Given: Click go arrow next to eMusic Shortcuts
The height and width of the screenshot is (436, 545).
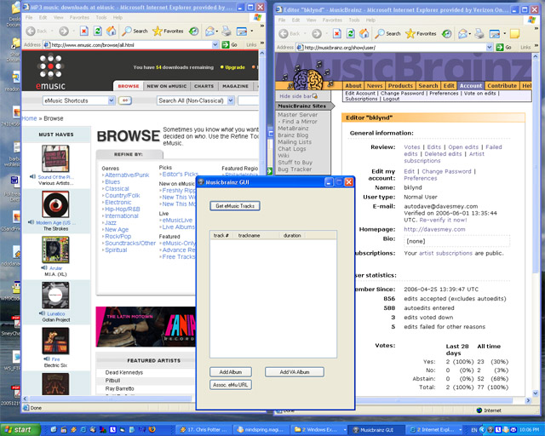Looking at the screenshot, I should point(125,100).
